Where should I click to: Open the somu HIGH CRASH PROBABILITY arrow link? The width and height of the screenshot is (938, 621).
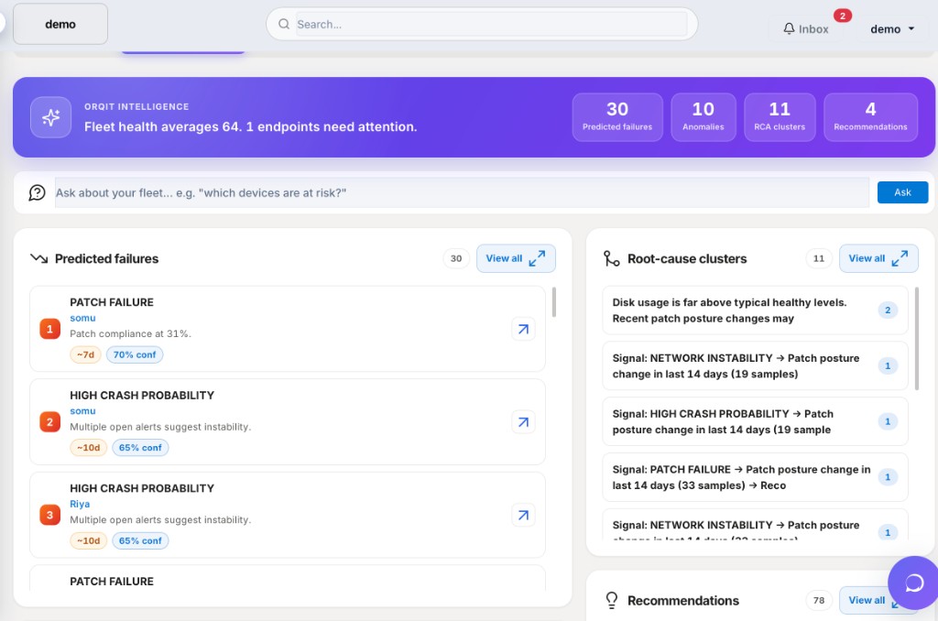click(523, 421)
